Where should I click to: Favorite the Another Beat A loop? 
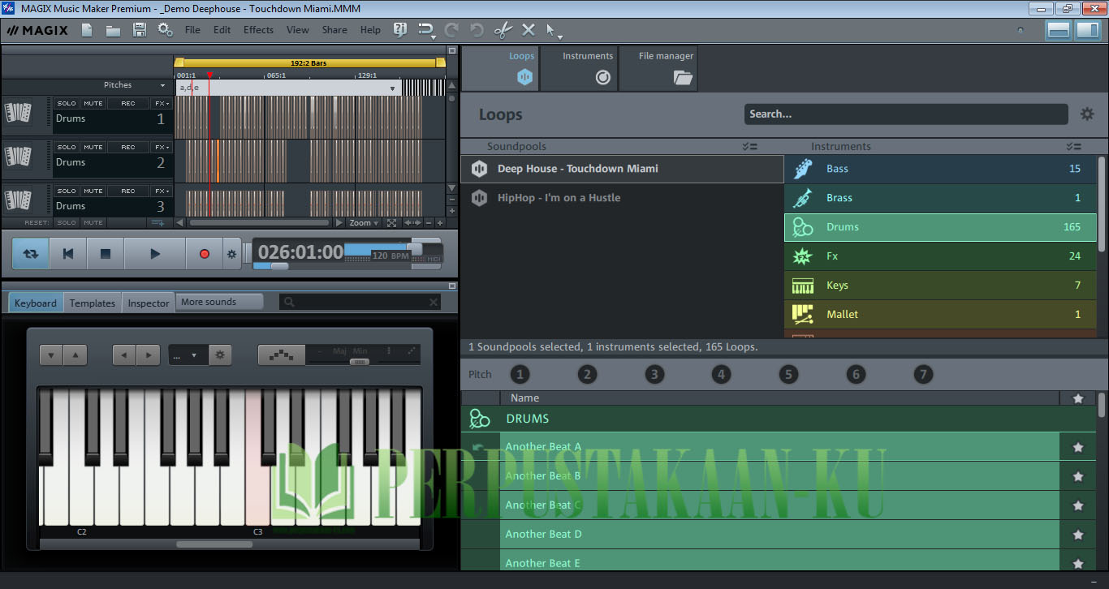click(1078, 447)
